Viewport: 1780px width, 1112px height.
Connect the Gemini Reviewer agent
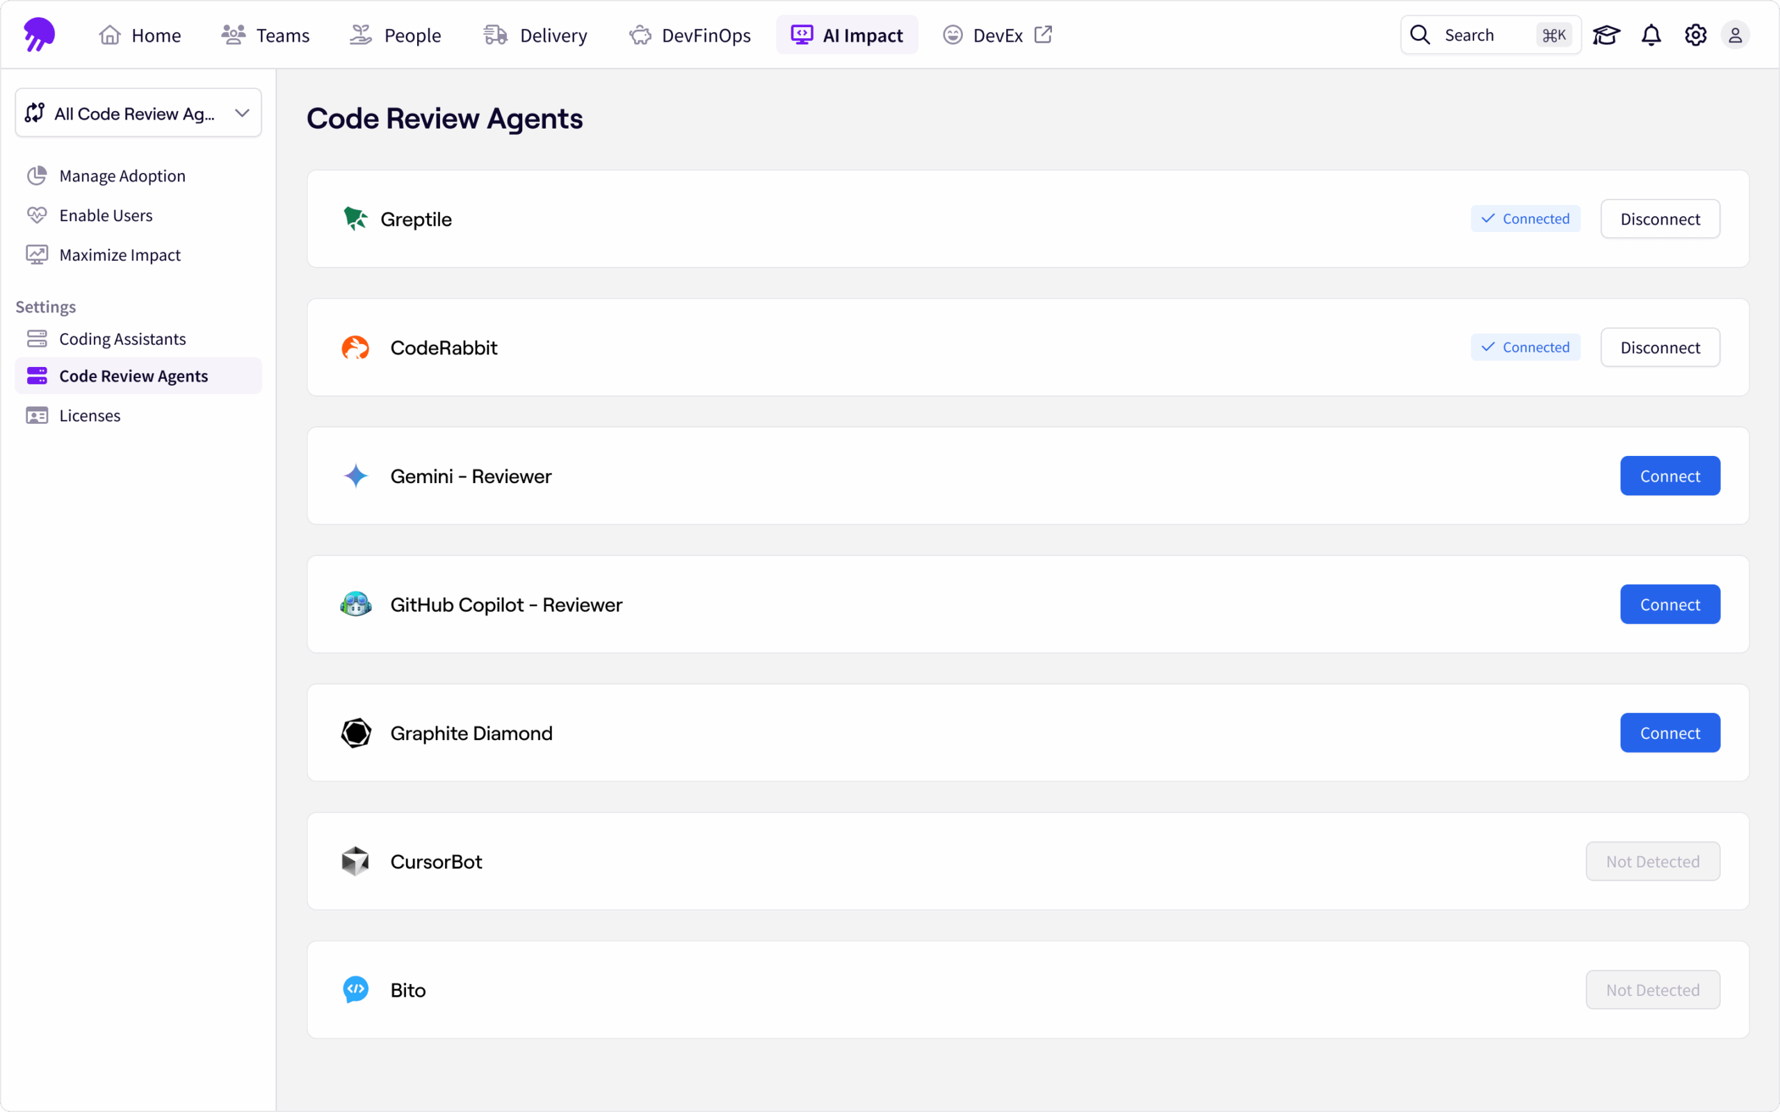[x=1669, y=475]
